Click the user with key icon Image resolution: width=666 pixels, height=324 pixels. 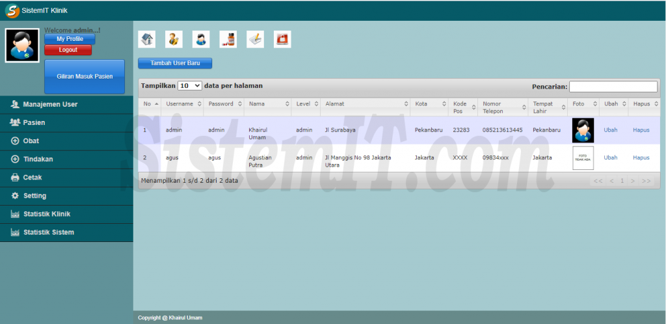[x=174, y=40]
